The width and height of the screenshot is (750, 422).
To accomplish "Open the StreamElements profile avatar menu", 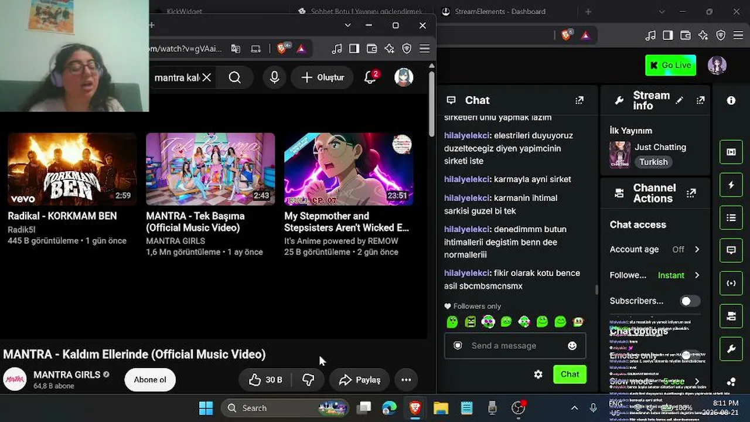I will point(717,65).
